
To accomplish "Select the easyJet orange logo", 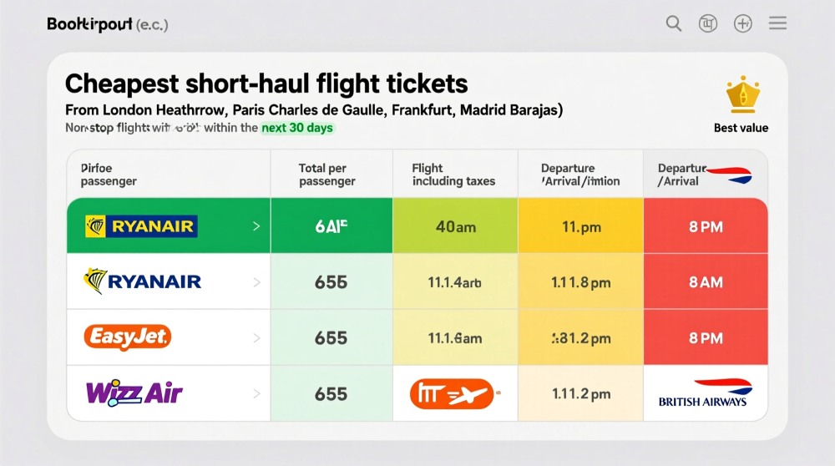I will (x=127, y=337).
